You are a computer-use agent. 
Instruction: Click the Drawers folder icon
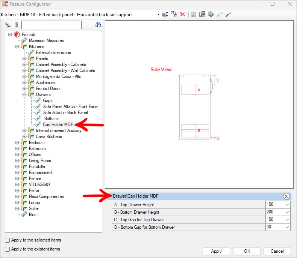click(x=31, y=94)
